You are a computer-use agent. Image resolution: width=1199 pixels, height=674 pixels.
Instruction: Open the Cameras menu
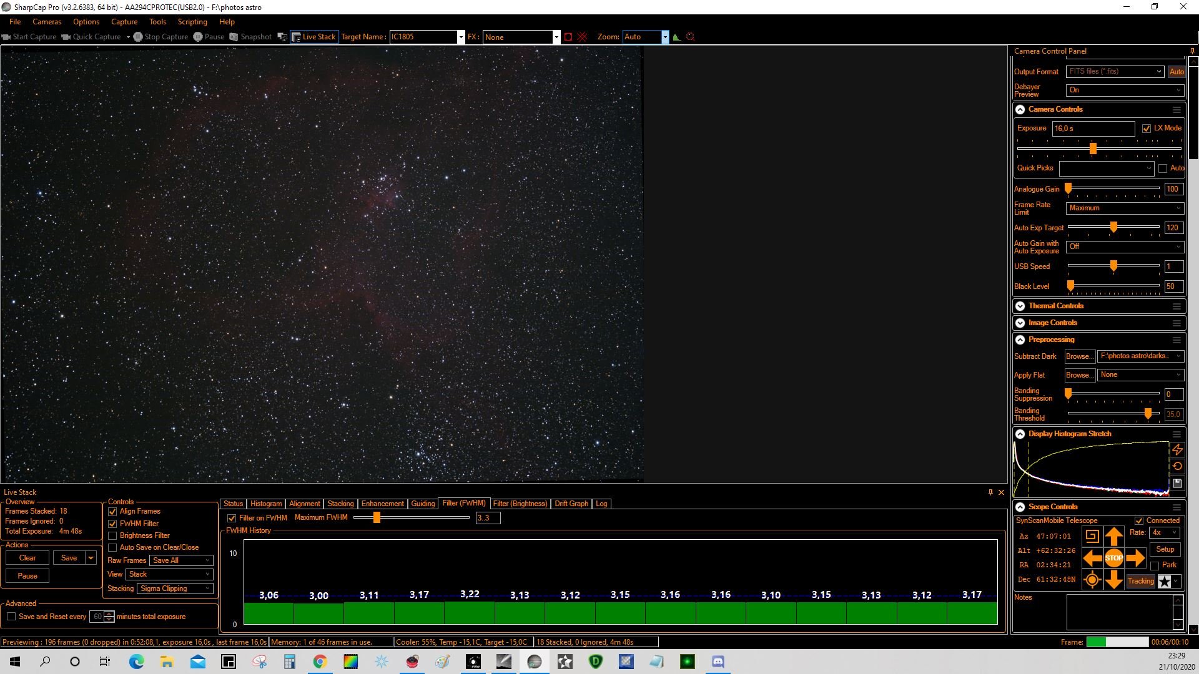click(47, 22)
